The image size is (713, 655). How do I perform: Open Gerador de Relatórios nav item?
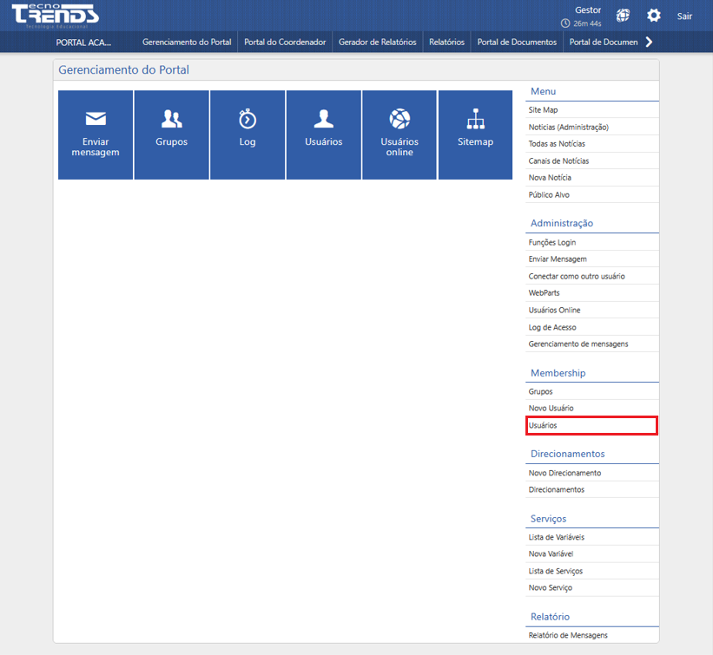[x=377, y=42]
